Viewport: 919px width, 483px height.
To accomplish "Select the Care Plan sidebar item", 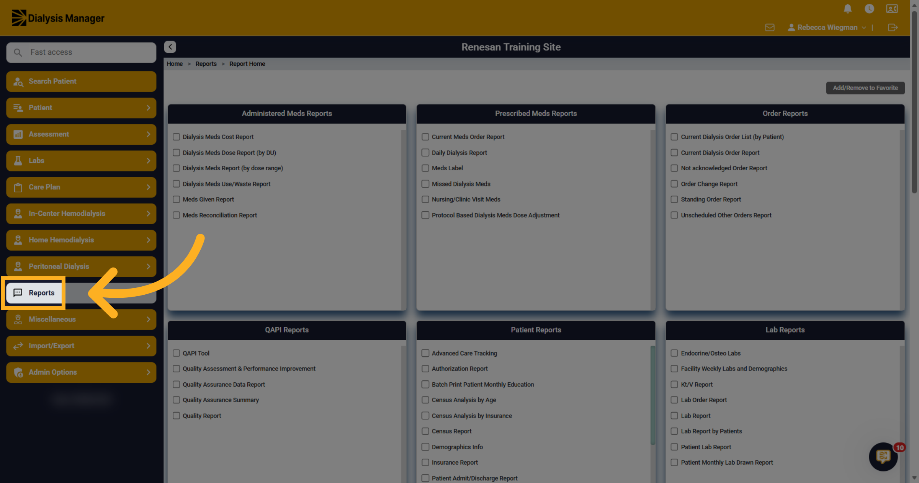I will pyautogui.click(x=81, y=187).
